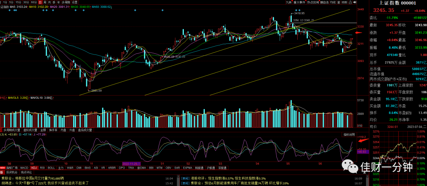Select the OBV indicator tab
427x186 pixels.
(x=168, y=168)
